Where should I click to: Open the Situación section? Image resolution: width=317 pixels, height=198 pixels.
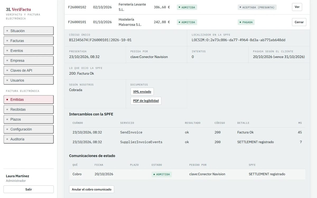29,31
